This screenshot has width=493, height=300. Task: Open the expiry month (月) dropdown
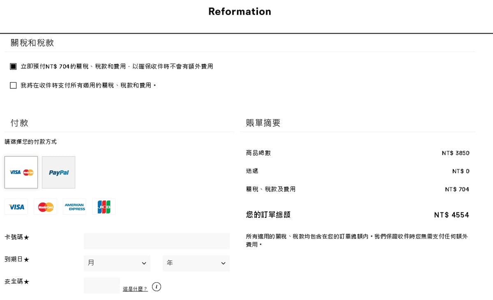tap(117, 263)
